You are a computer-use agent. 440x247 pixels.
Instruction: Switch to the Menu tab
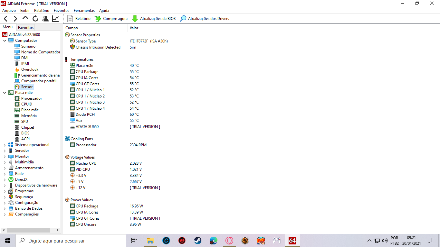[x=8, y=27]
